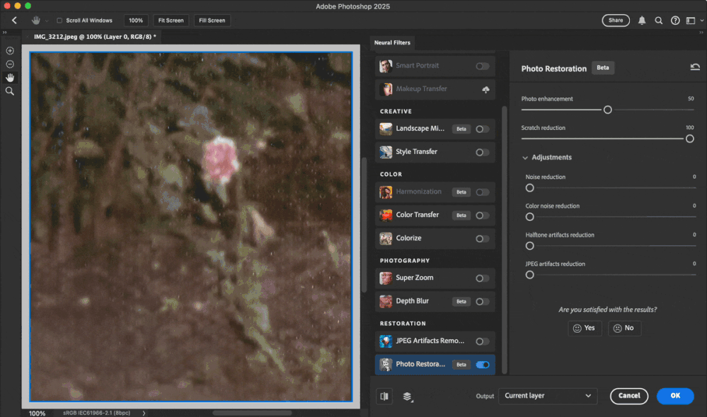Disable the Photo Restoration switch

482,365
